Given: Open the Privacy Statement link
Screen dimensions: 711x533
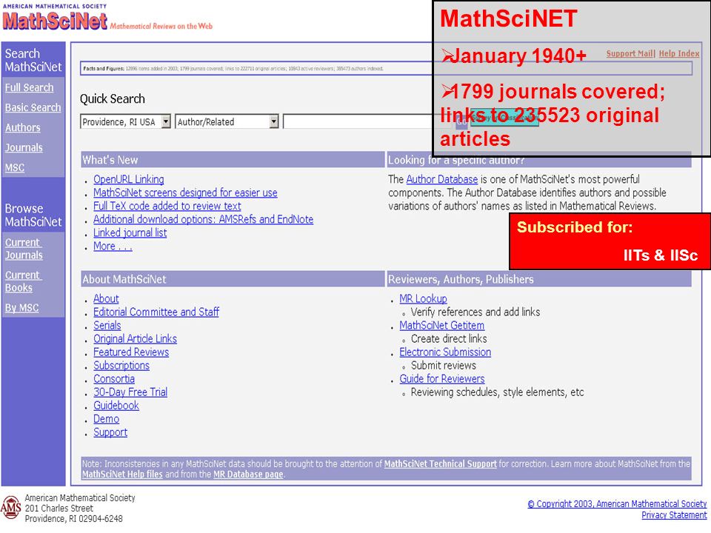Looking at the screenshot, I should [674, 515].
